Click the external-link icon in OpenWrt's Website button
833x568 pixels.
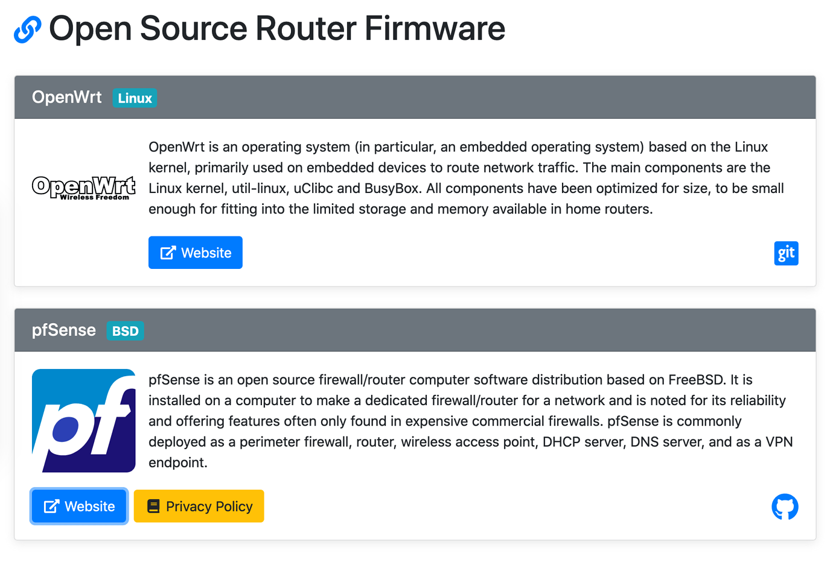[x=168, y=253]
